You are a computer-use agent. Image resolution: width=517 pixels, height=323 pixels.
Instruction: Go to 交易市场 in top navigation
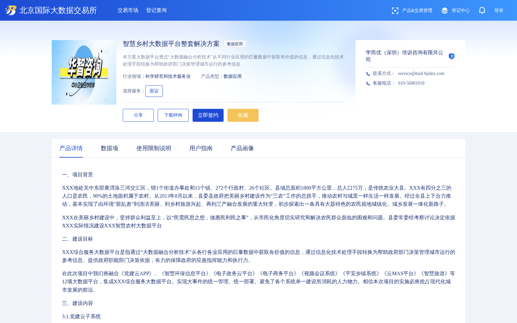(x=128, y=10)
